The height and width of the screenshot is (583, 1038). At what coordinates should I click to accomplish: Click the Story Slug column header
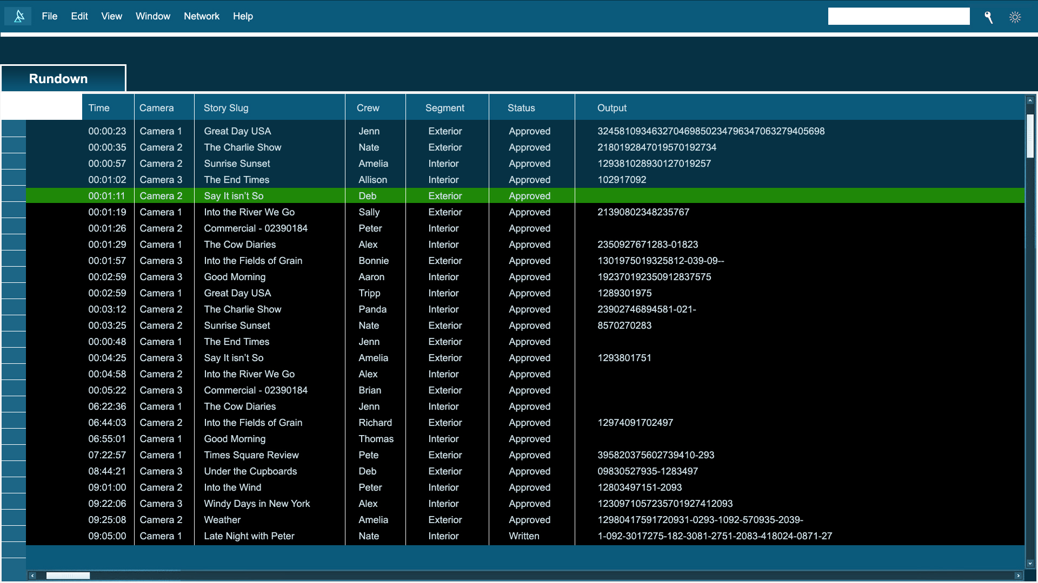[226, 108]
